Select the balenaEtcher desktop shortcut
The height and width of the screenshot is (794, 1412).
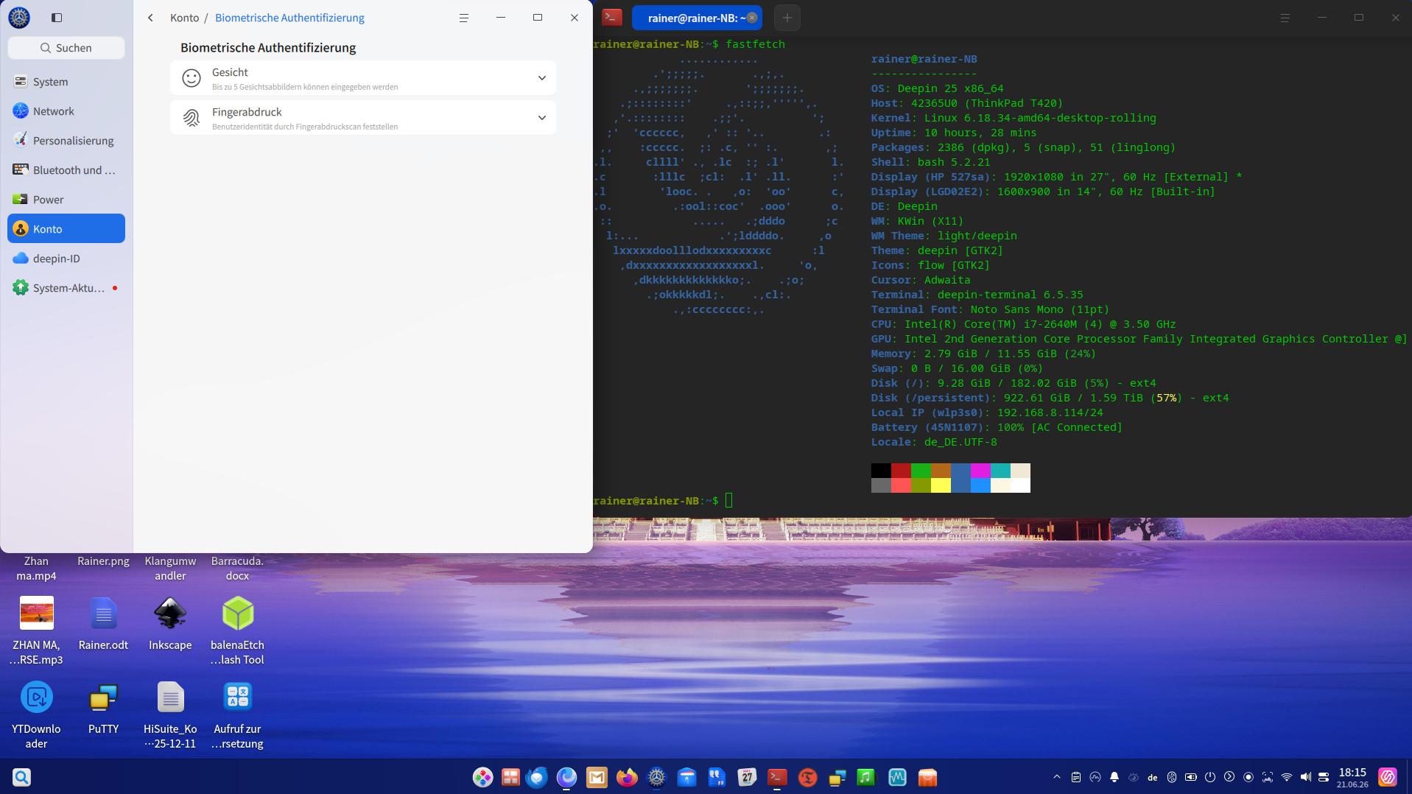(x=237, y=632)
